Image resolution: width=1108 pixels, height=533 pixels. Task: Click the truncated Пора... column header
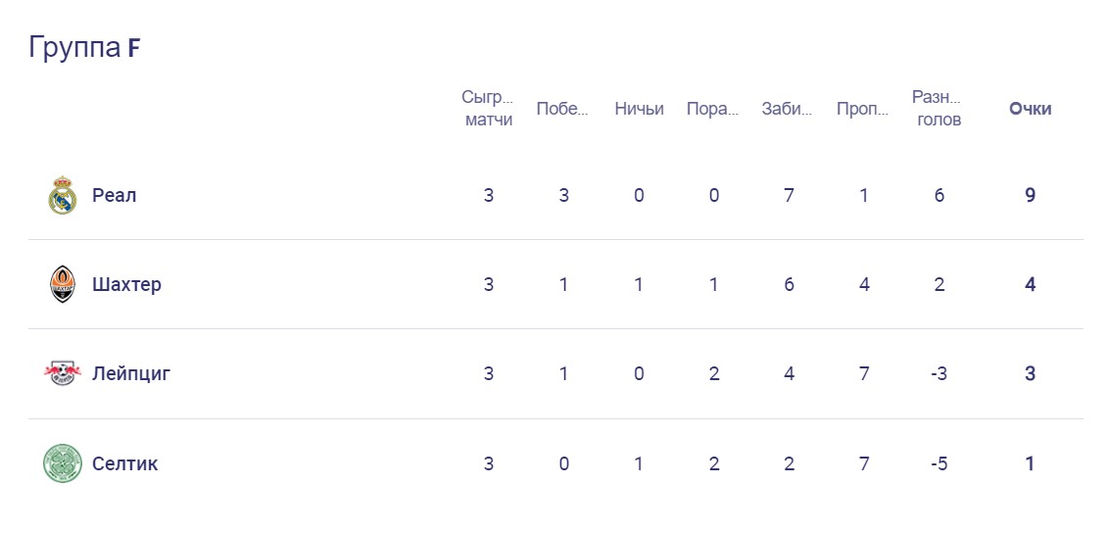[713, 109]
